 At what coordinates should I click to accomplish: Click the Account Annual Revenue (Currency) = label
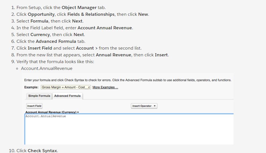click(x=52, y=112)
